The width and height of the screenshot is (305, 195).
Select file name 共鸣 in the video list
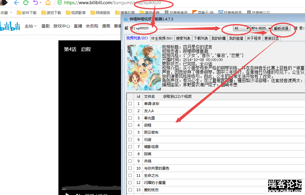click(x=148, y=161)
